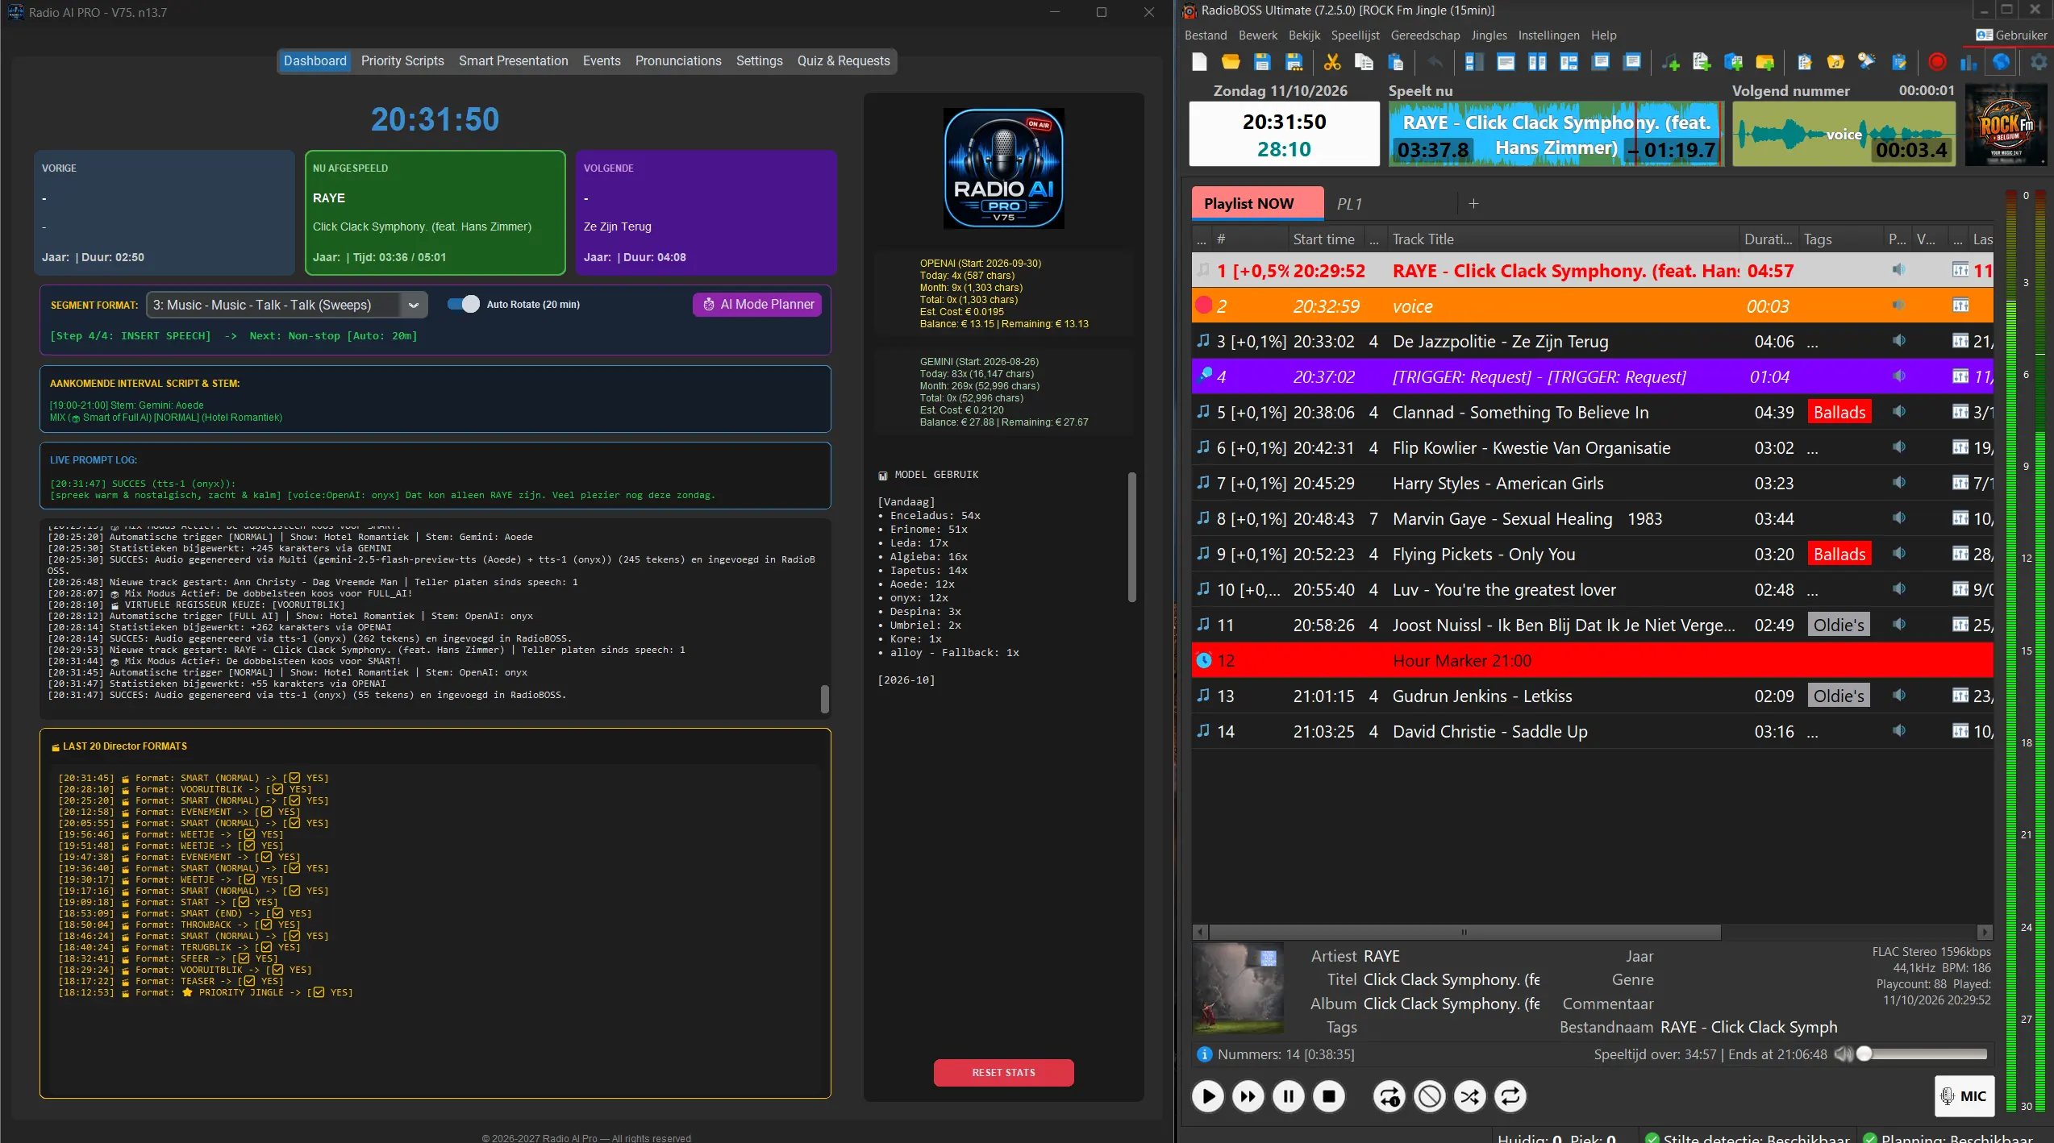Click the red record button in toolbar
The image size is (2054, 1143).
[x=1937, y=62]
